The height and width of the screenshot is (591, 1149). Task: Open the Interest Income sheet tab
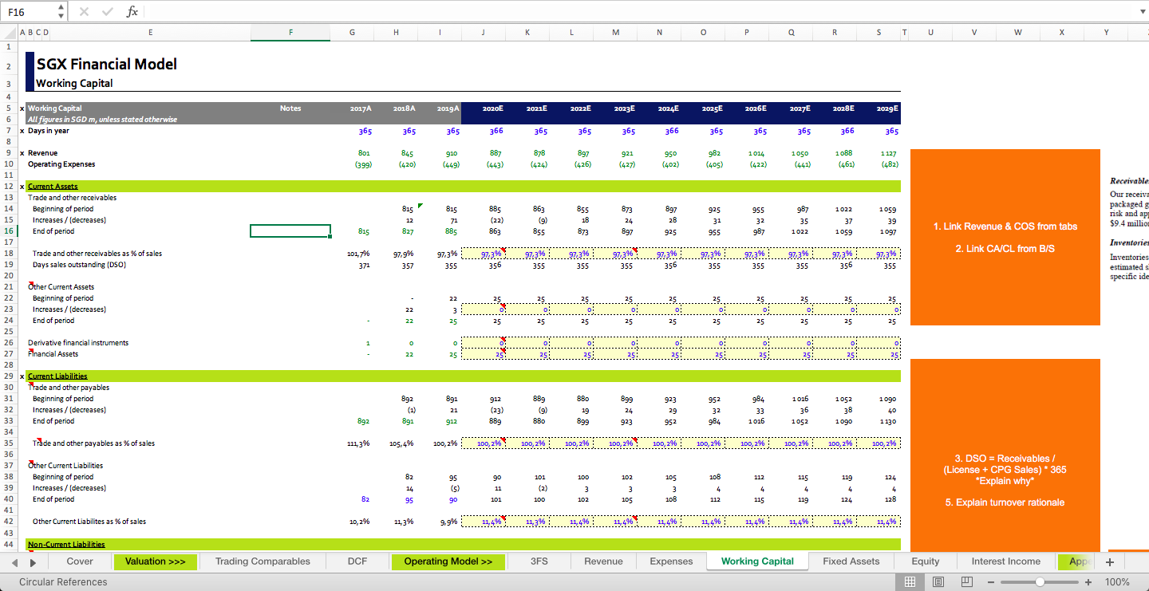coord(1006,561)
